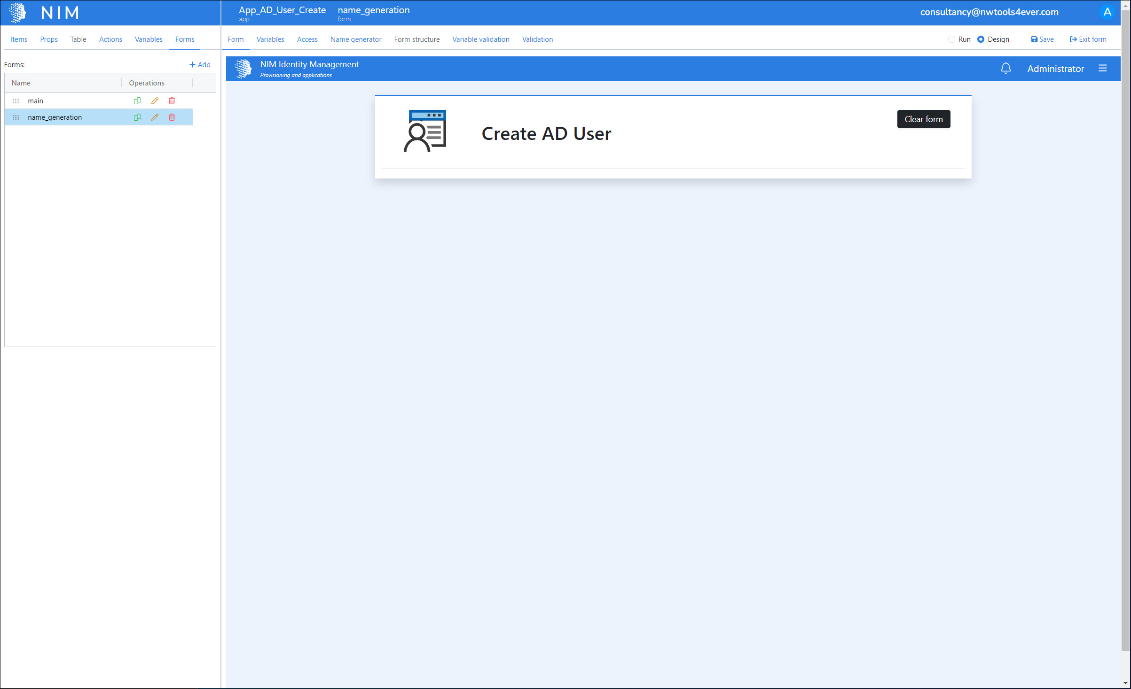Select Run mode radio button
The image size is (1131, 689).
coord(951,39)
